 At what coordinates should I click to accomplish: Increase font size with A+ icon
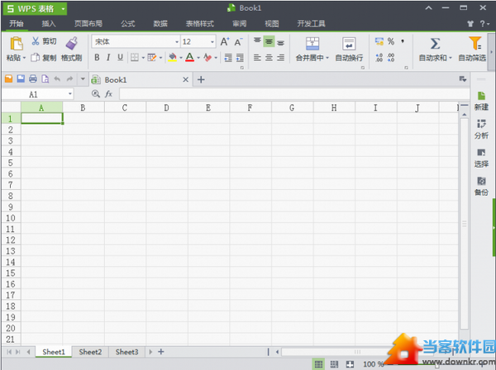pyautogui.click(x=225, y=42)
